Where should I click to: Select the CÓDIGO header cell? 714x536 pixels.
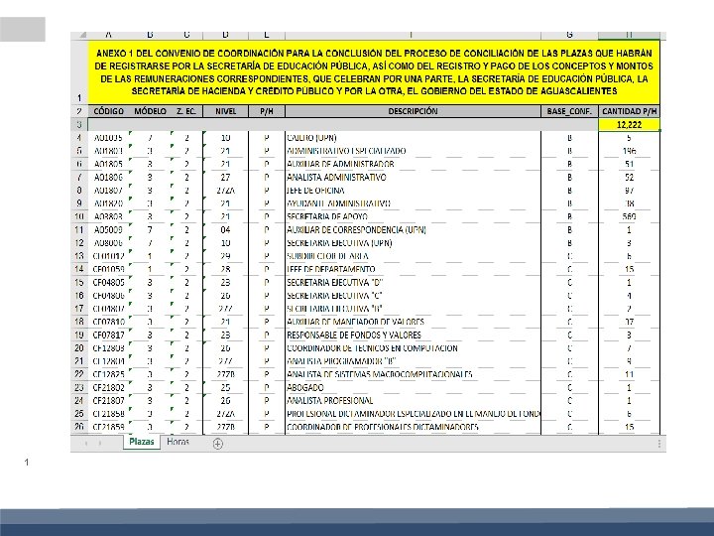point(108,111)
